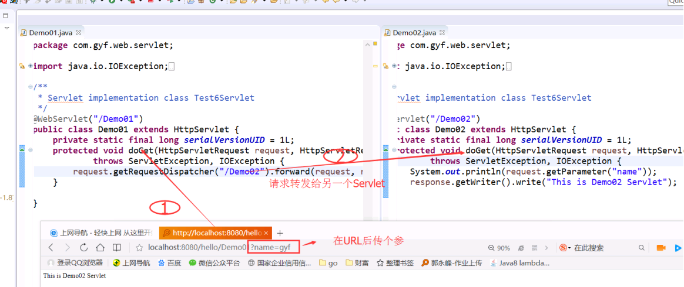684x287 pixels.
Task: Click "class Demo02 extends HttpServlet" line
Action: [487, 129]
